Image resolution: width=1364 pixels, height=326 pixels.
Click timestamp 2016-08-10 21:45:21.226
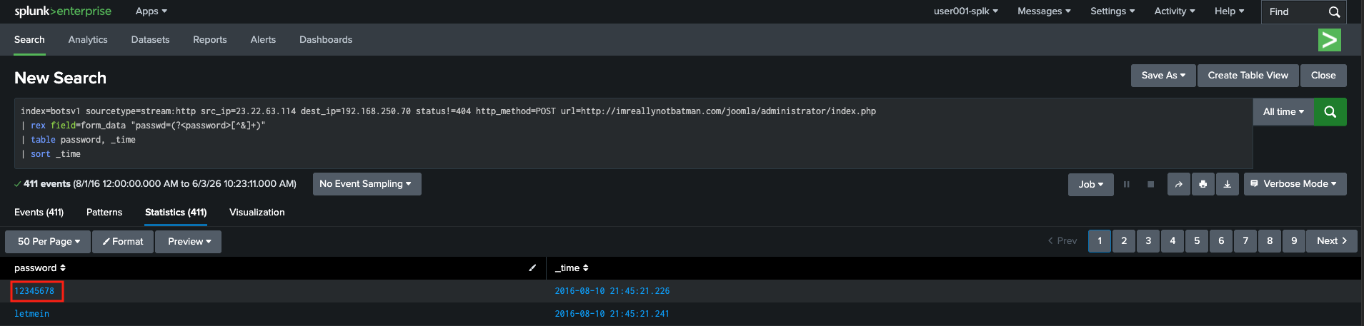pos(612,291)
